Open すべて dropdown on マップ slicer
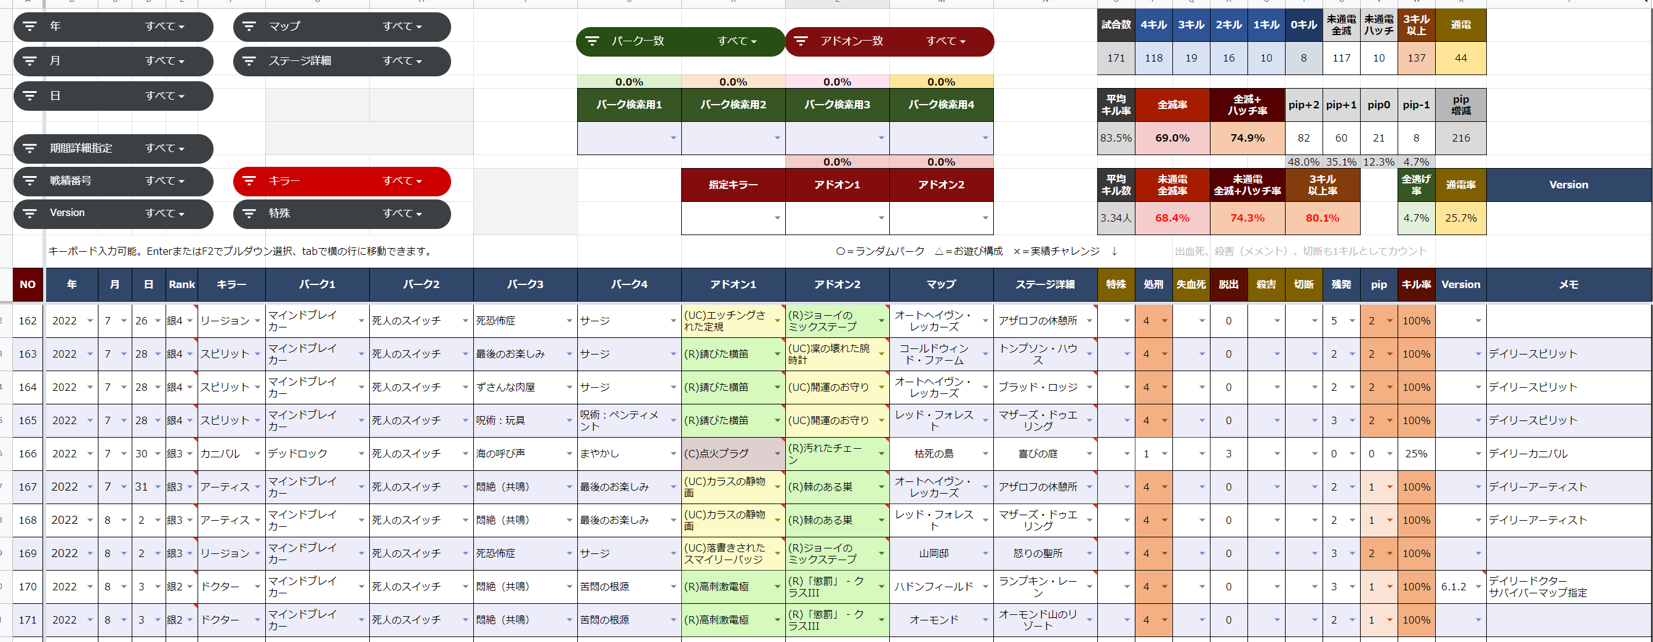1653x642 pixels. (x=402, y=26)
